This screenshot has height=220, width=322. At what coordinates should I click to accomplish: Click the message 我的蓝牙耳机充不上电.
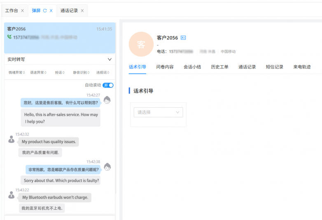42,208
